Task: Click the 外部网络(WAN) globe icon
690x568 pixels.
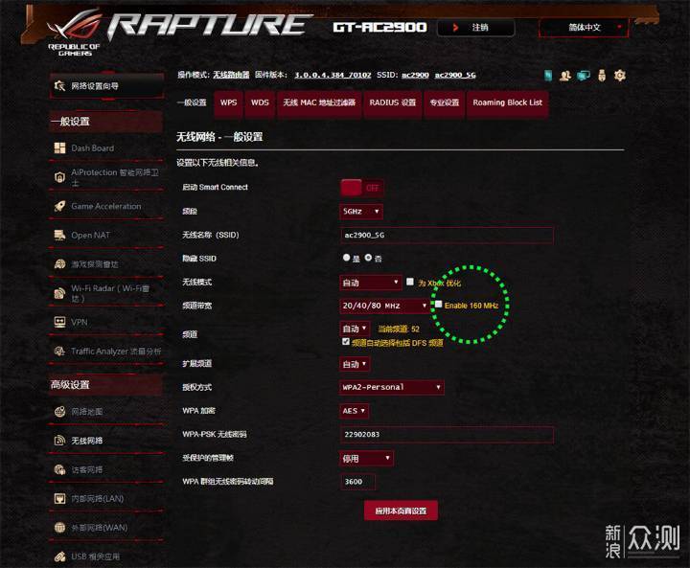Action: point(59,528)
